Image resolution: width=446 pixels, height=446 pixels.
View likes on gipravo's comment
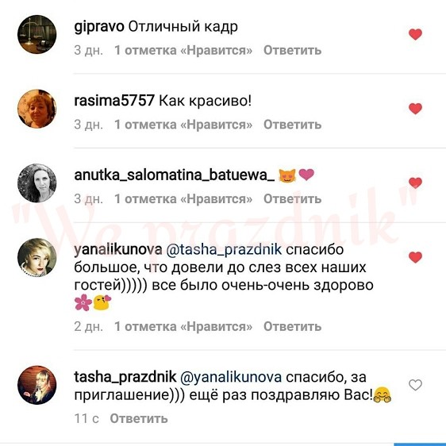183,50
